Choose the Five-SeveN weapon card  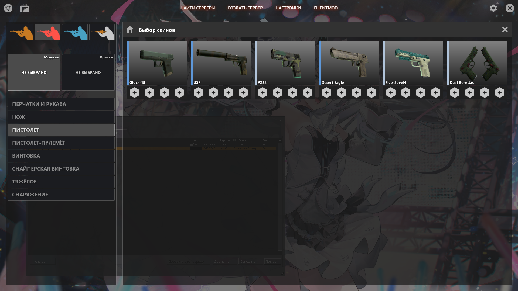[413, 63]
